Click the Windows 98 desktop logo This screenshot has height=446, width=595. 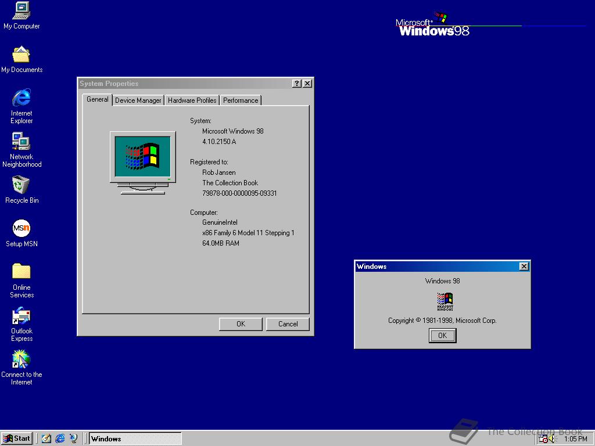point(432,24)
